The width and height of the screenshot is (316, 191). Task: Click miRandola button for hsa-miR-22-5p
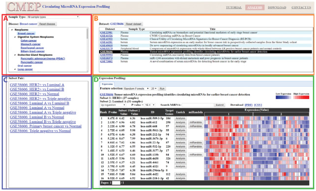click(196, 143)
